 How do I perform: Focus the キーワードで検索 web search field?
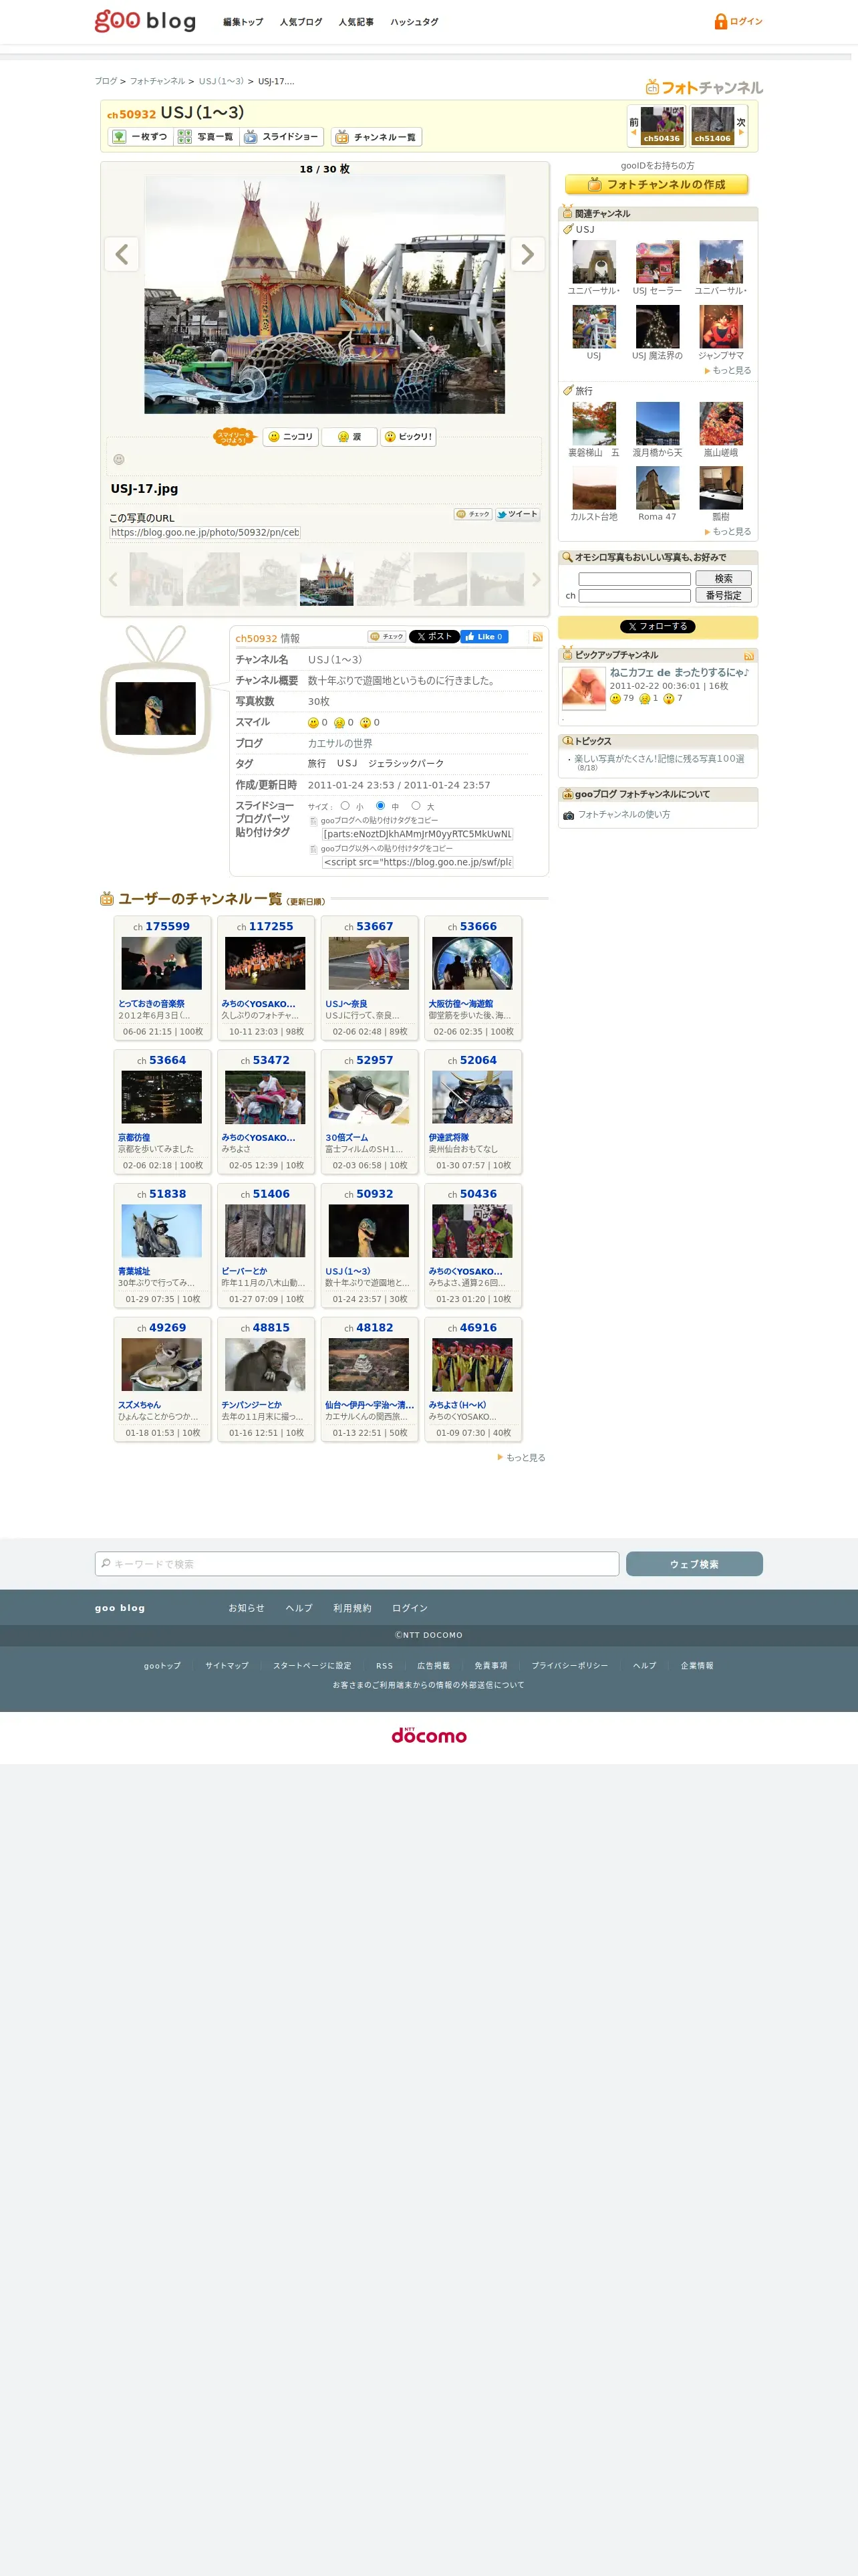point(357,1564)
